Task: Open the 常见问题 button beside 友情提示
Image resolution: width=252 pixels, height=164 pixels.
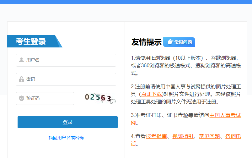Action: (179, 42)
